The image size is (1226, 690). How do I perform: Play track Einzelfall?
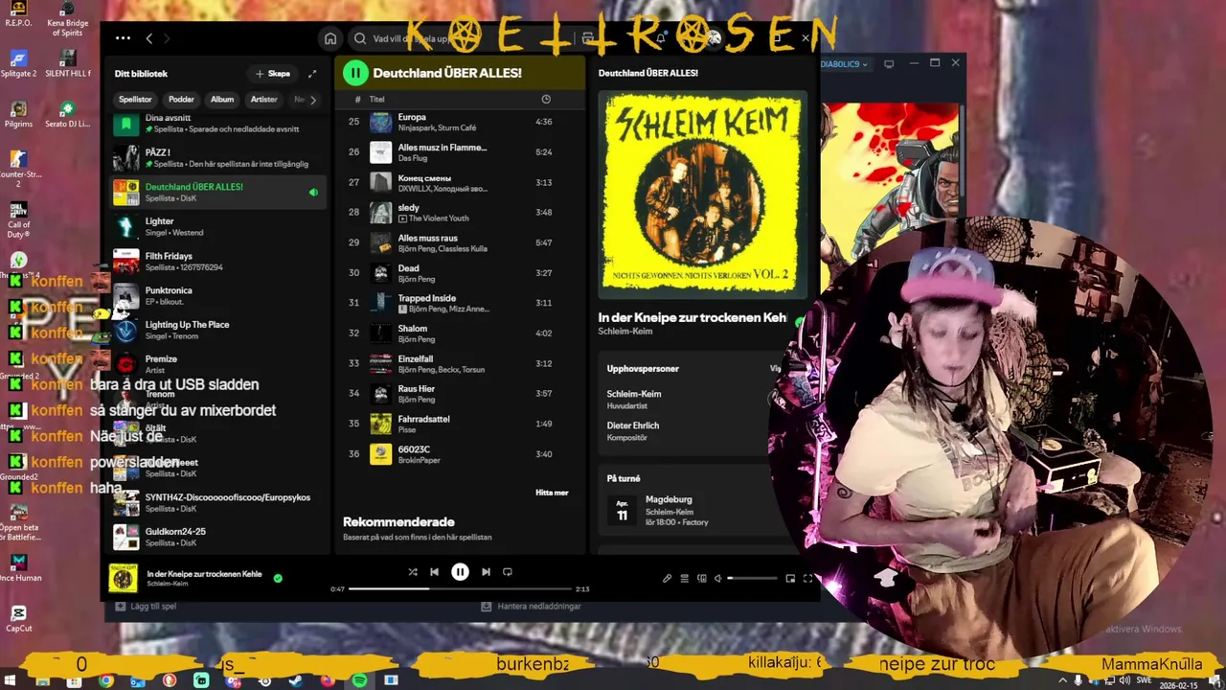tap(462, 363)
